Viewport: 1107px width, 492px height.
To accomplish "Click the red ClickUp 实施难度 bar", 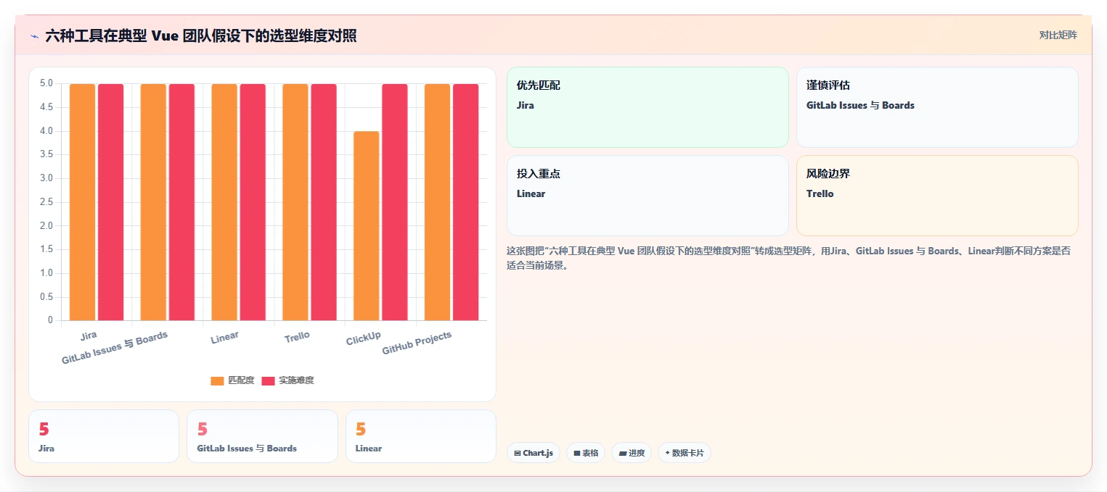I will pos(395,202).
